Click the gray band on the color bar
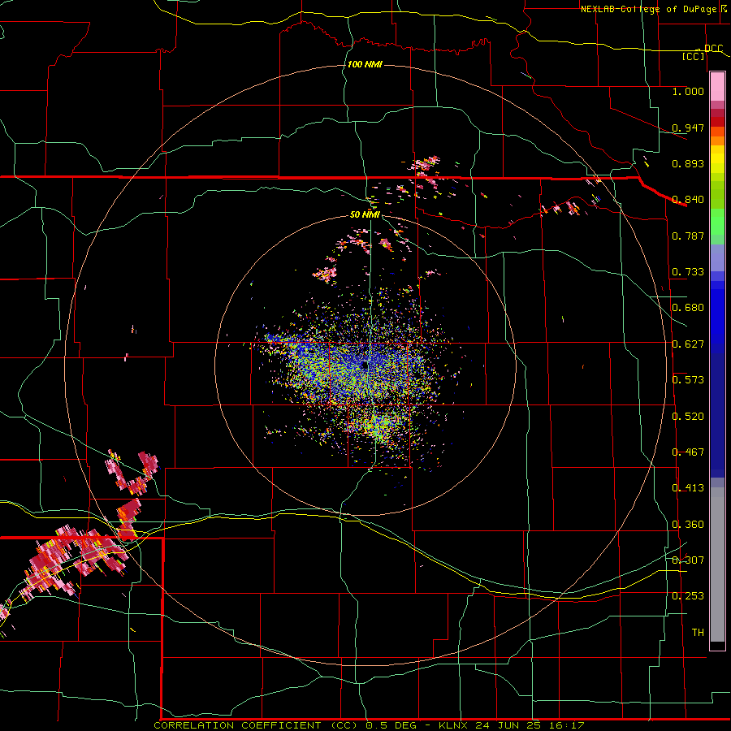Screen dimensions: 731x731 click(717, 564)
